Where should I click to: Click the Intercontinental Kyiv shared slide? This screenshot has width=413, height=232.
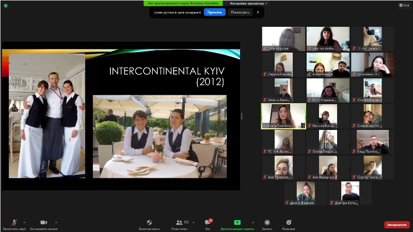click(121, 116)
